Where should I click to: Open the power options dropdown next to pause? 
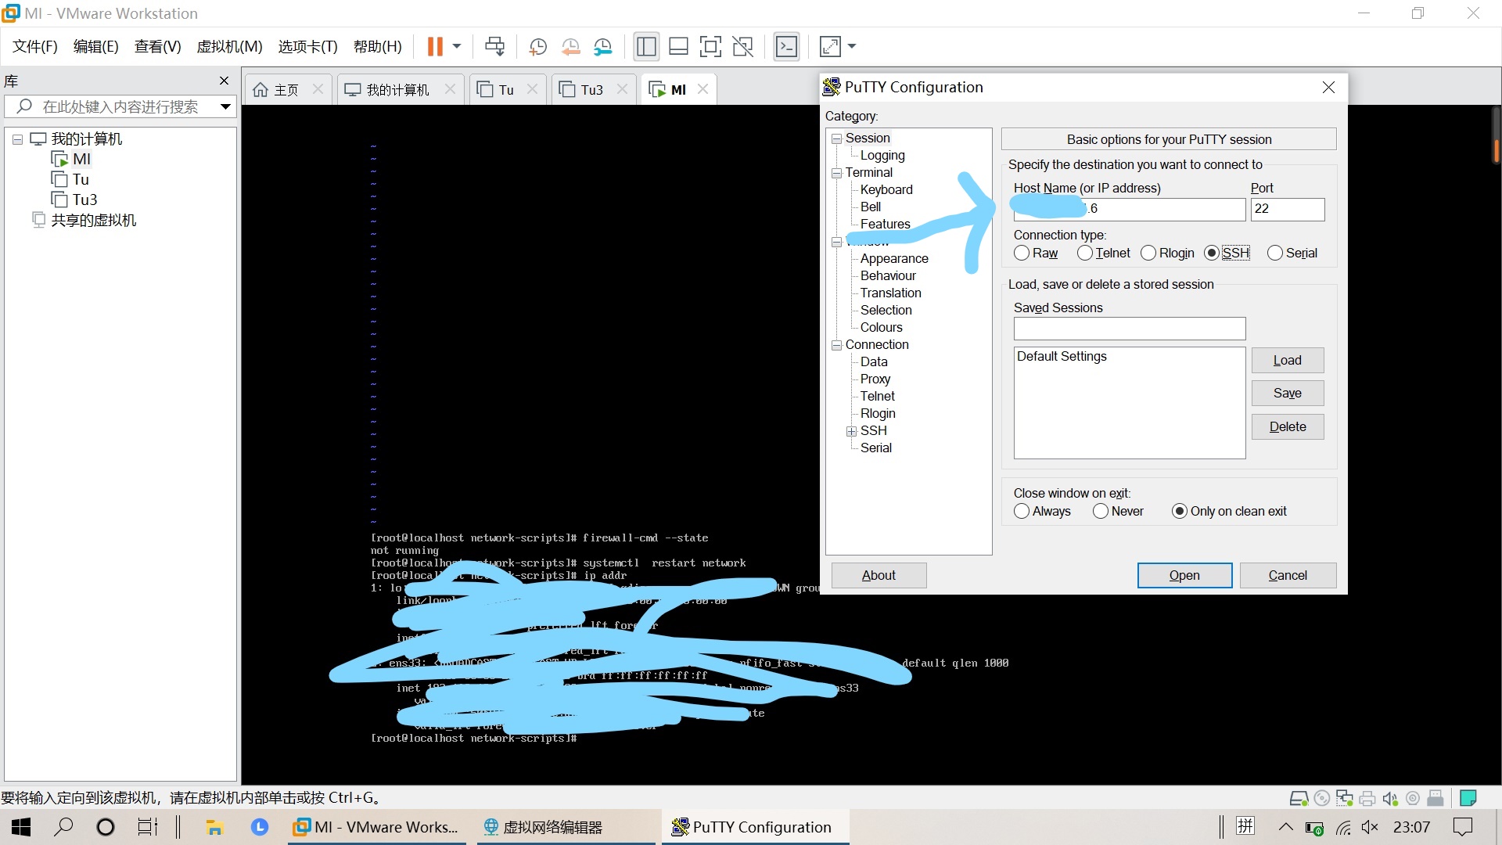tap(457, 47)
